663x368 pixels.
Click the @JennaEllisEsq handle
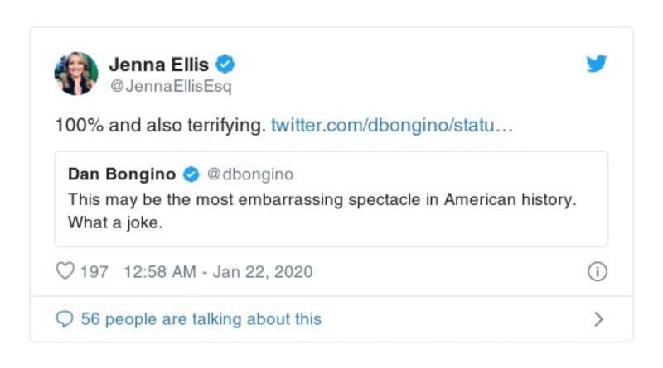coord(171,85)
